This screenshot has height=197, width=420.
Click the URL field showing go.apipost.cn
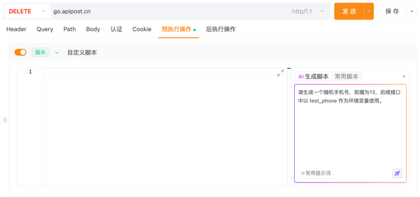[x=169, y=11]
